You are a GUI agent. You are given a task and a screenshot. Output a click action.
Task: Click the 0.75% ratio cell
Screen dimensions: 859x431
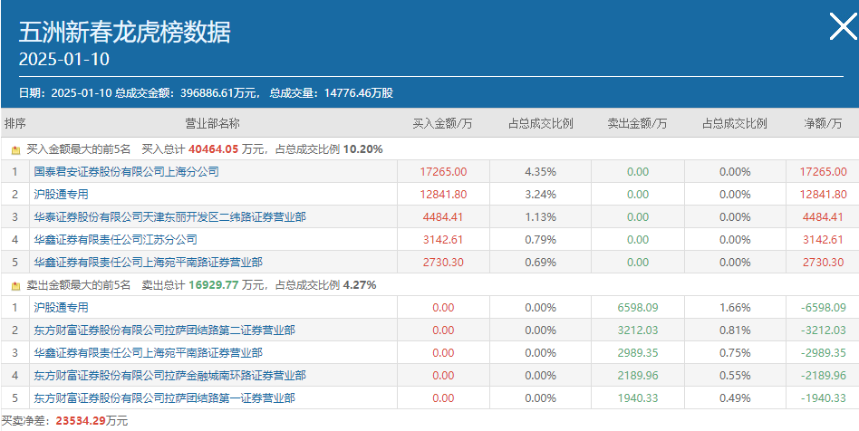click(735, 353)
